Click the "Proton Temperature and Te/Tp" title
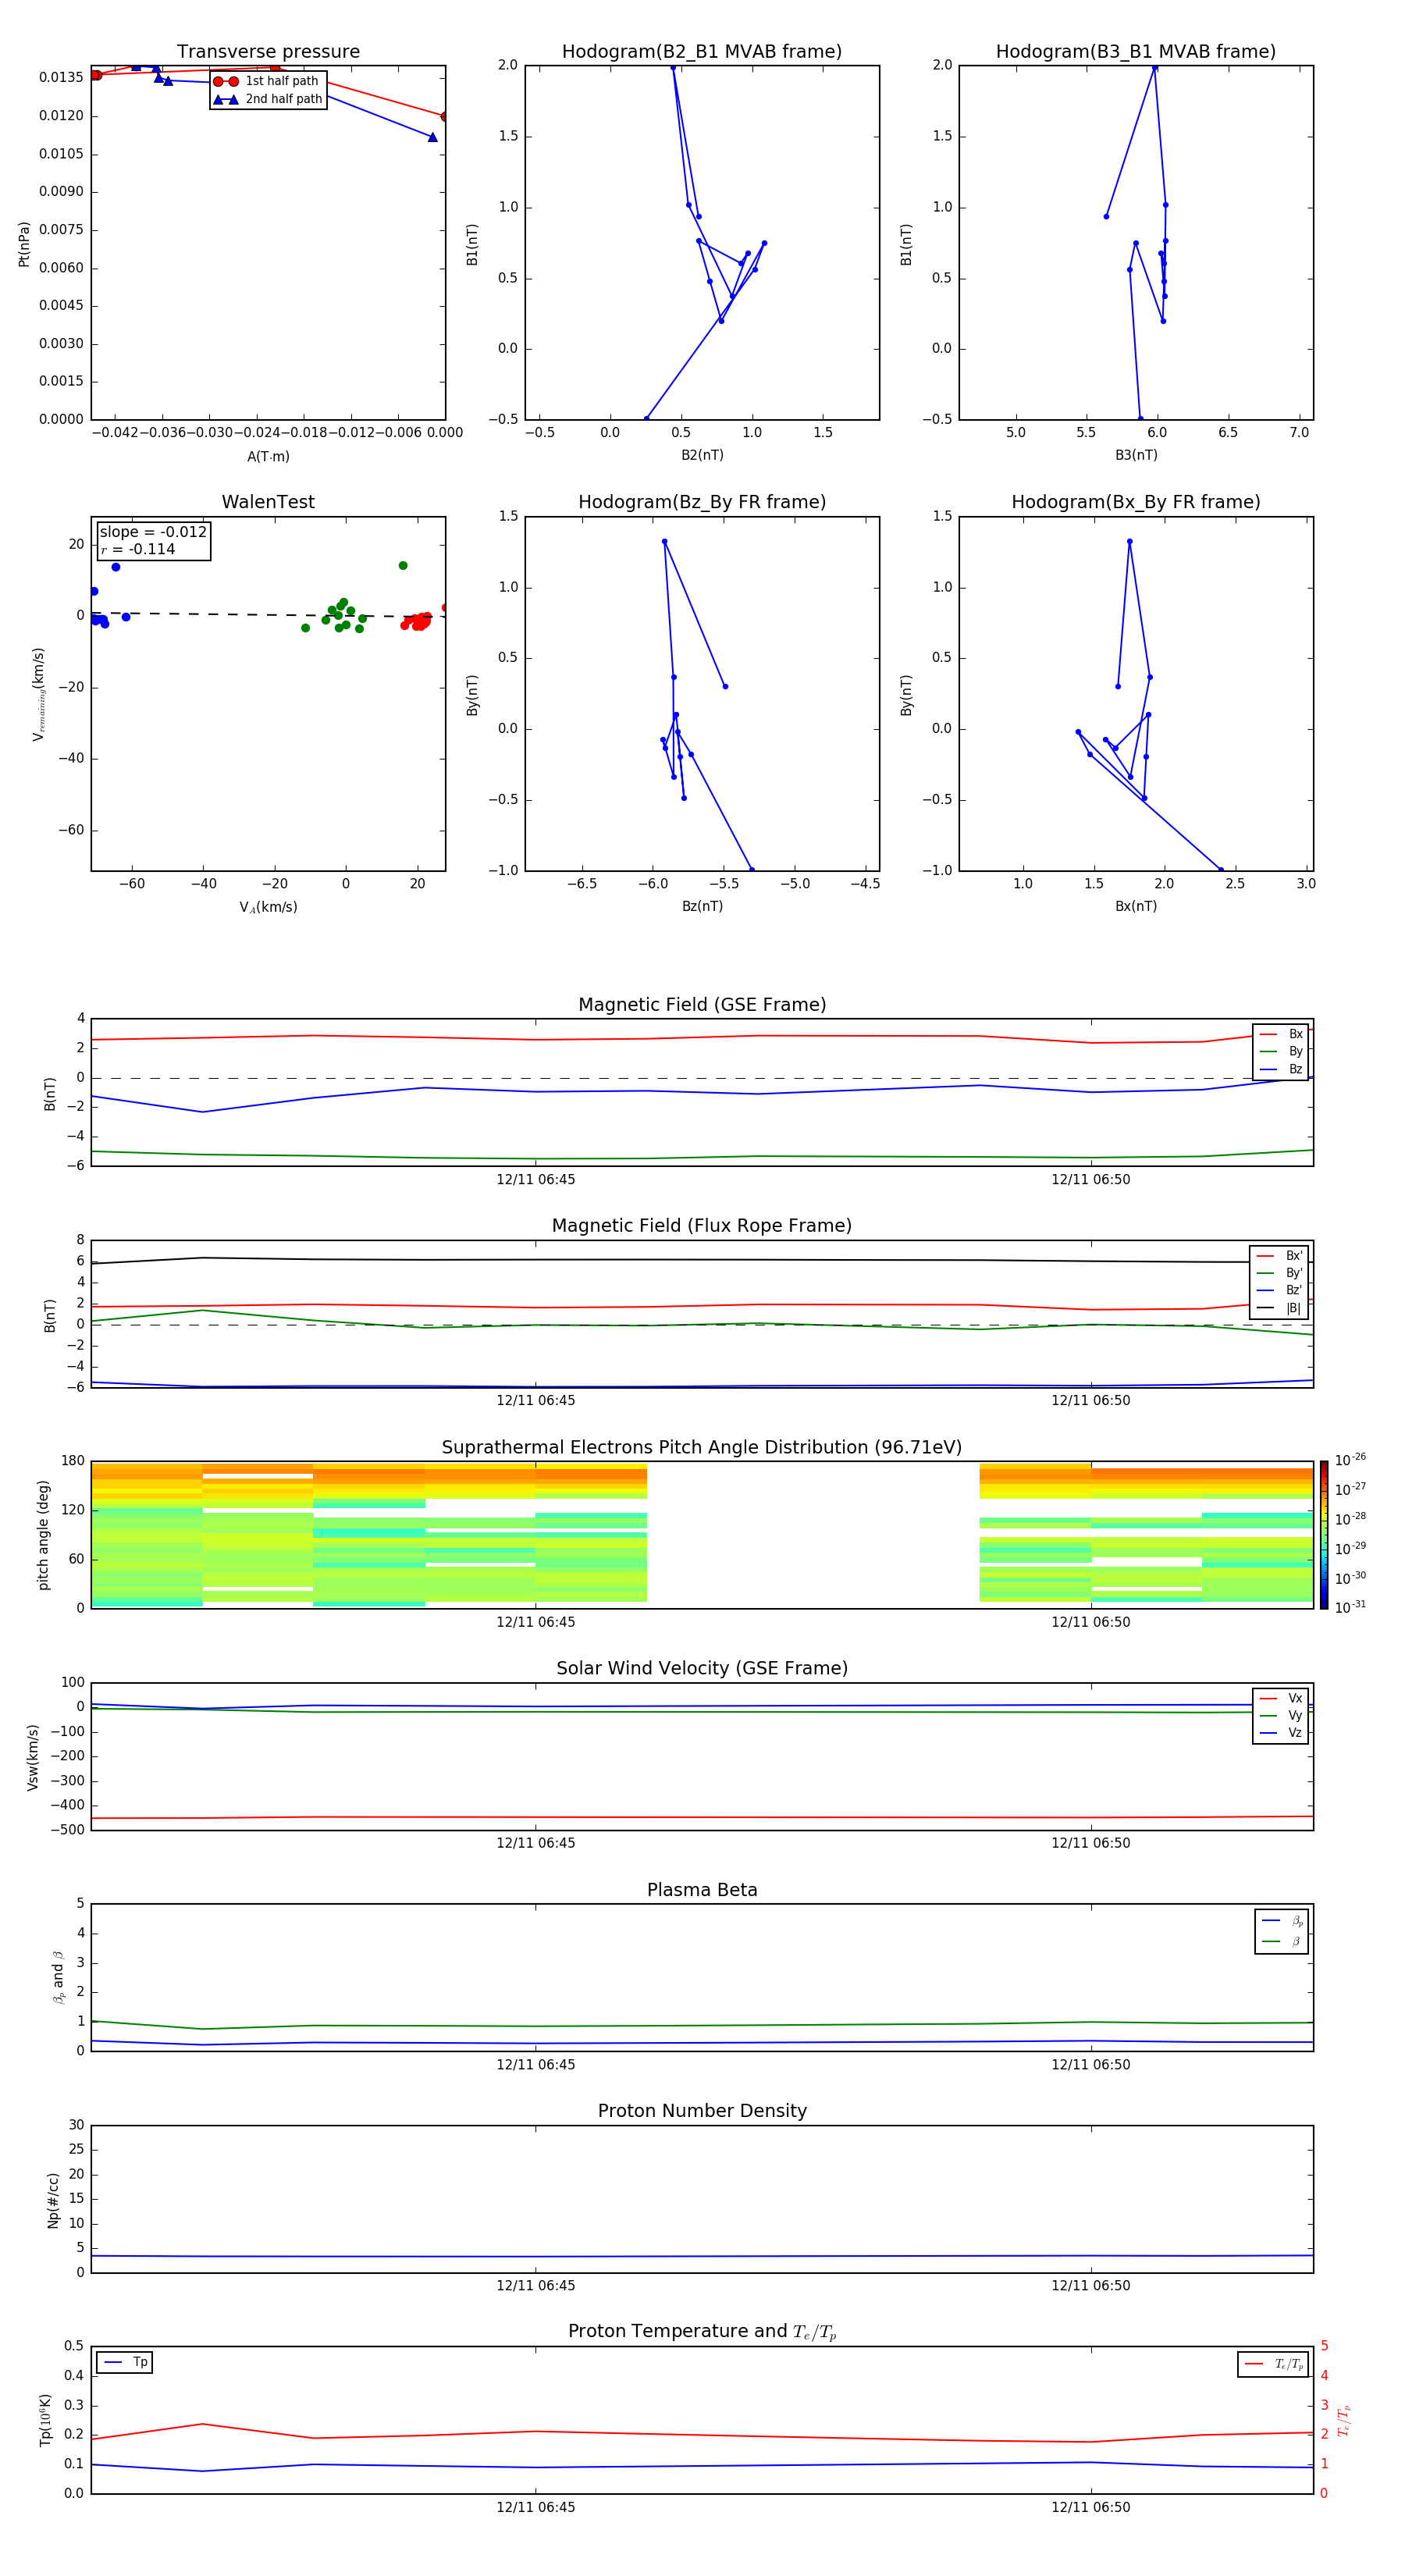This screenshot has height=2576, width=1405. 702,2331
